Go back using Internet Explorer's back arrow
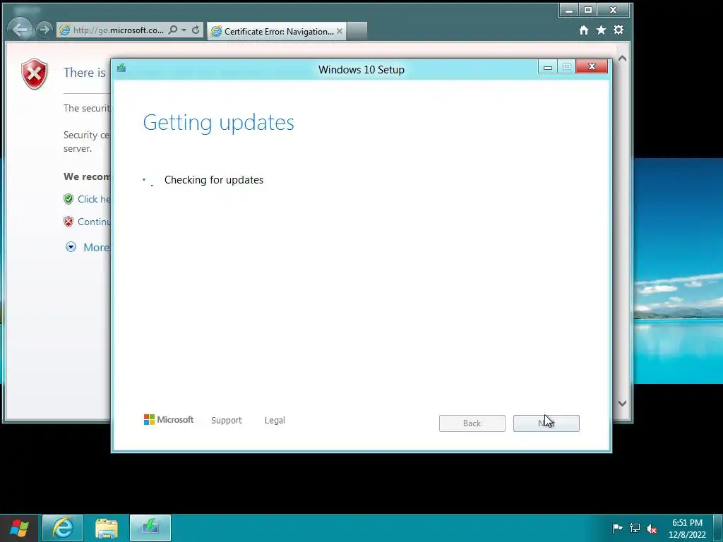 point(19,30)
